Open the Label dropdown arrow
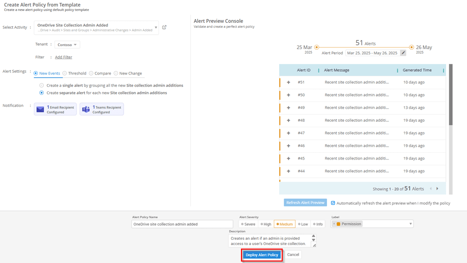The width and height of the screenshot is (467, 263). 410,224
